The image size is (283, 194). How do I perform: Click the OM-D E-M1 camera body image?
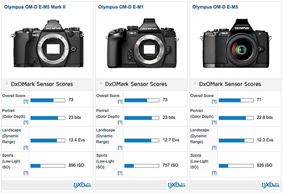tap(141, 46)
